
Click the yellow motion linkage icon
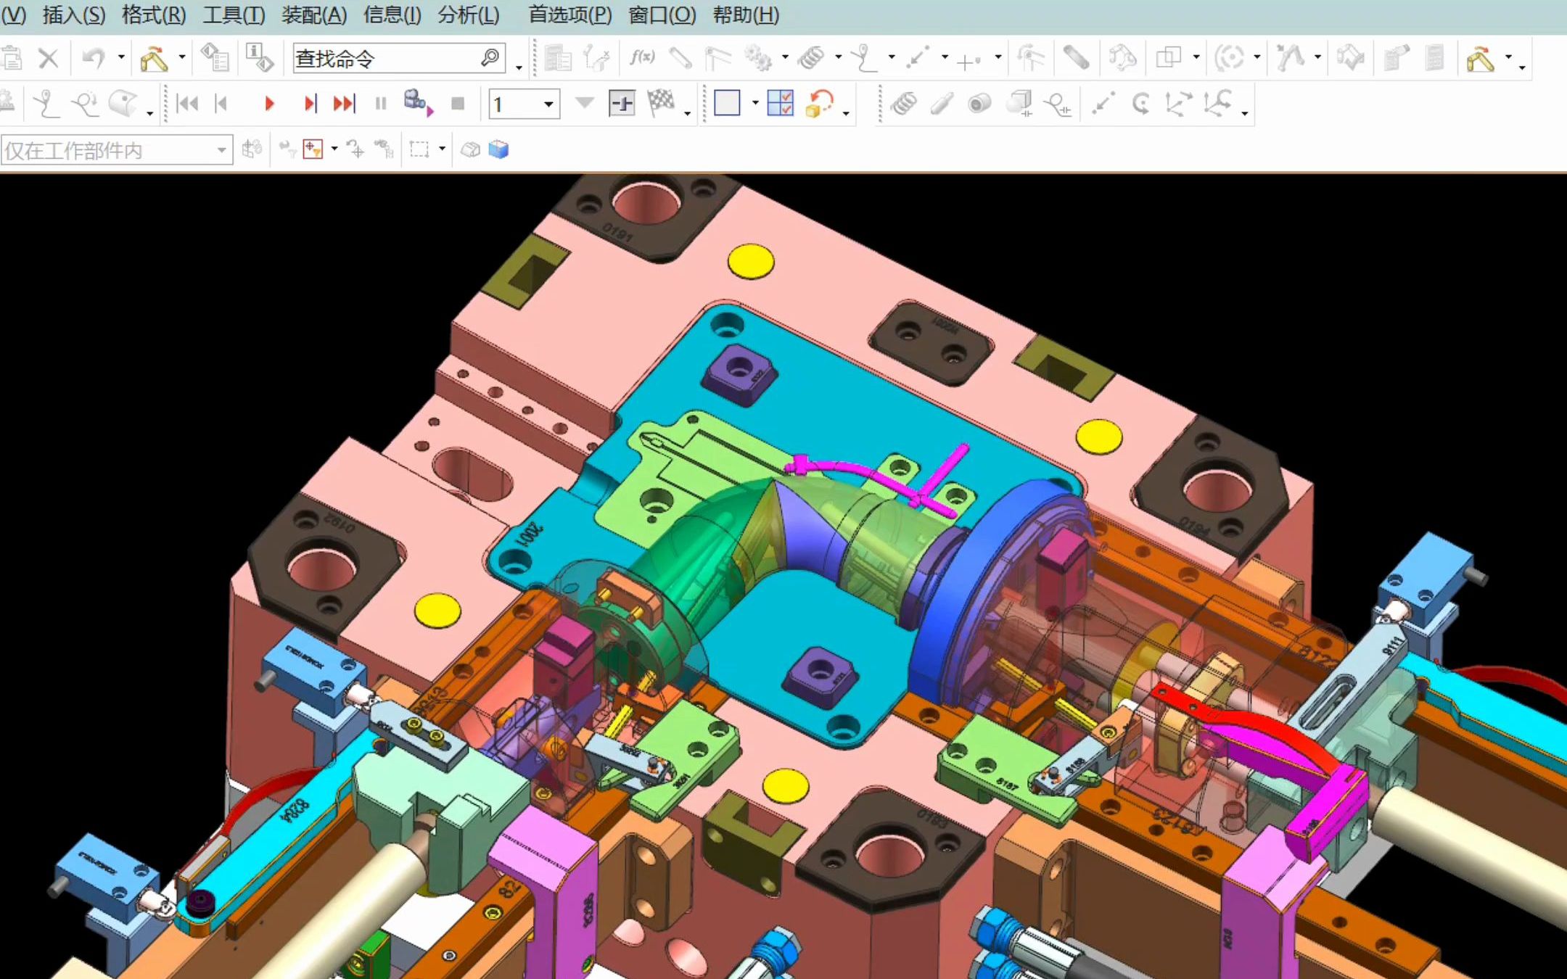click(x=154, y=58)
